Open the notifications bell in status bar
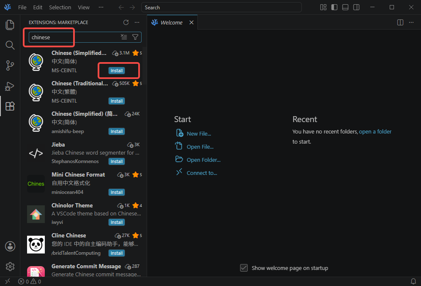421x286 pixels. click(413, 281)
